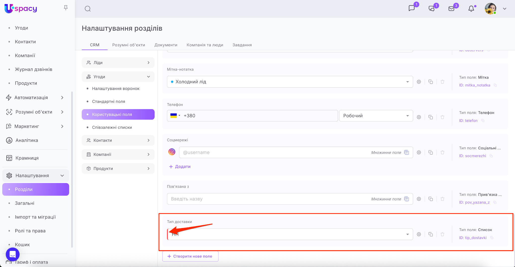The height and width of the screenshot is (267, 515).
Task: Copy the tip_dostavki field ID
Action: [x=492, y=238]
